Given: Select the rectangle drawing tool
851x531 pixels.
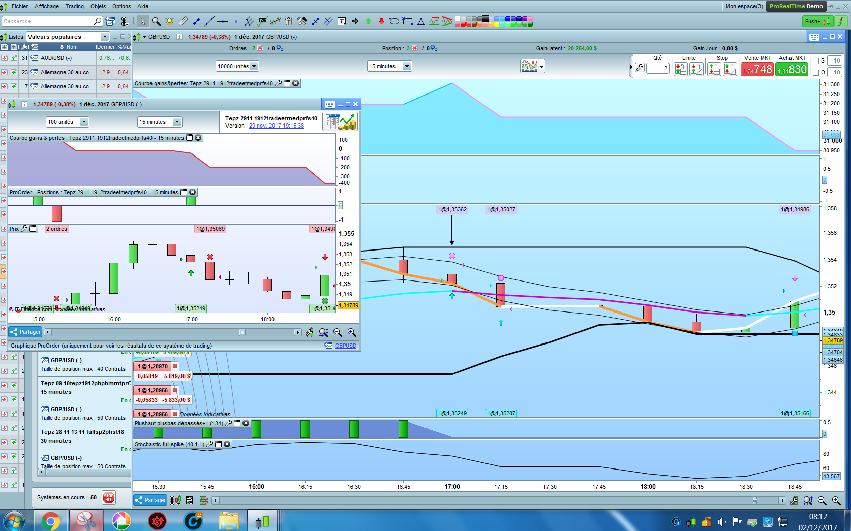Looking at the screenshot, I should pyautogui.click(x=407, y=21).
